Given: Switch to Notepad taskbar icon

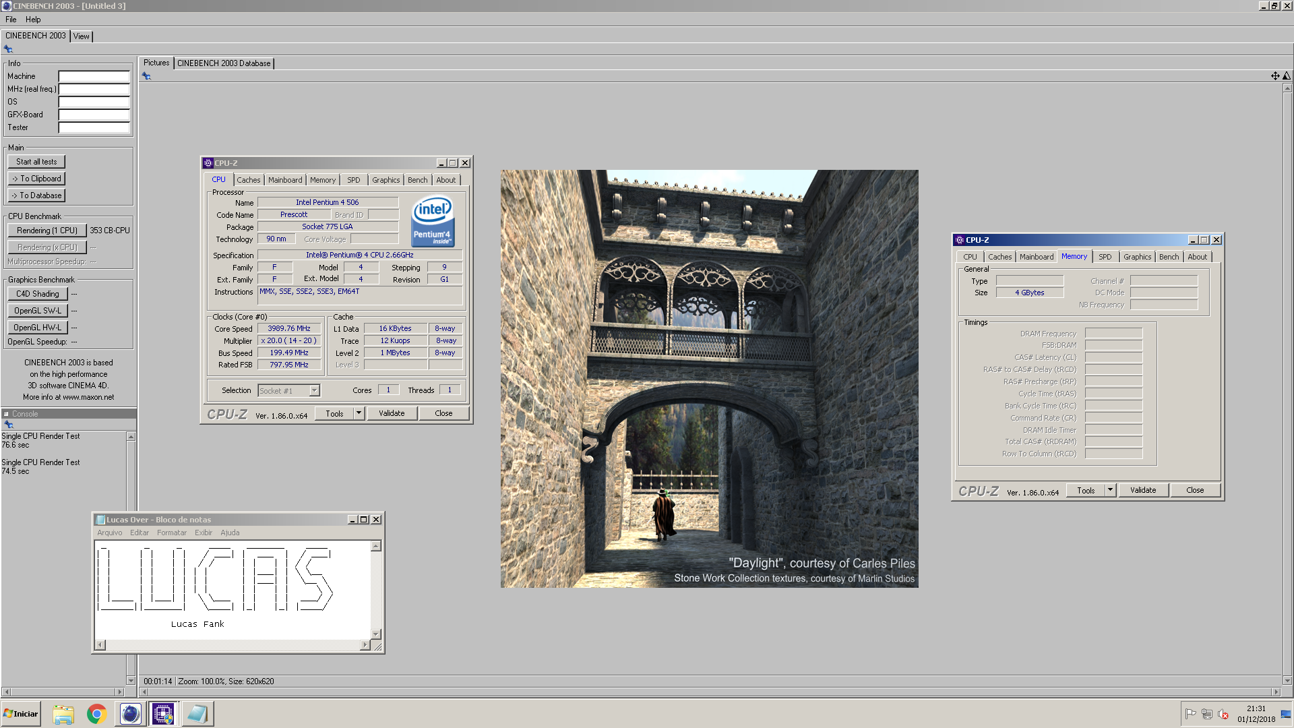Looking at the screenshot, I should coord(197,714).
